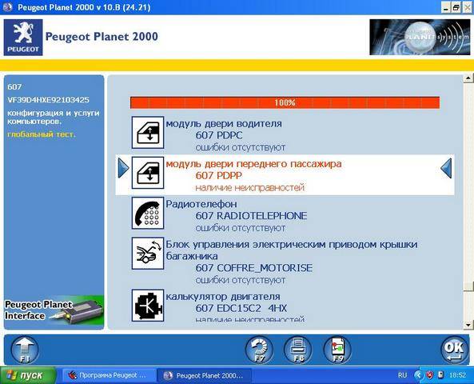Click the 18:52 system clock
This screenshot has height=384, width=474.
pyautogui.click(x=457, y=375)
